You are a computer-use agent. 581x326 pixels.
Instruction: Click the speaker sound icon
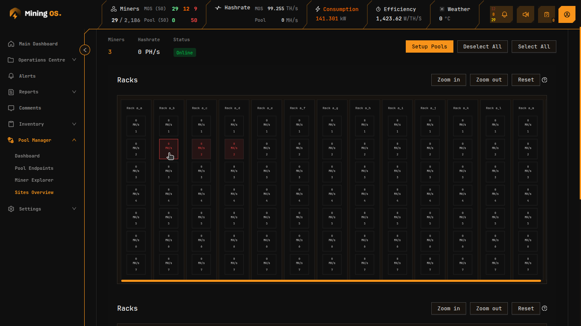[x=526, y=14]
